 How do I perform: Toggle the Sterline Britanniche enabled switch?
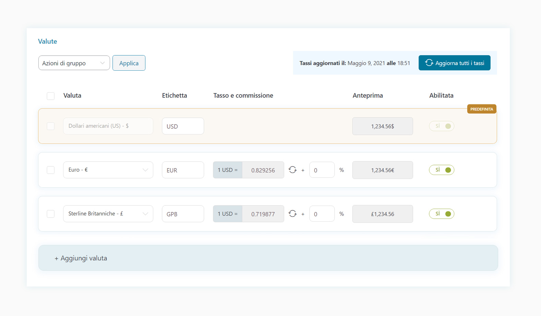point(442,214)
